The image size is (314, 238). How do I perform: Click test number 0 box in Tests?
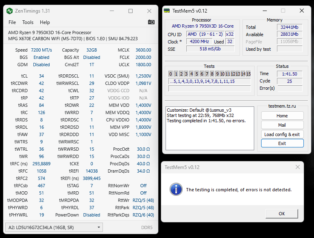point(170,74)
